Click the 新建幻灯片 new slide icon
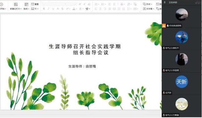This screenshot has height=118, width=202. [x=16, y=4]
